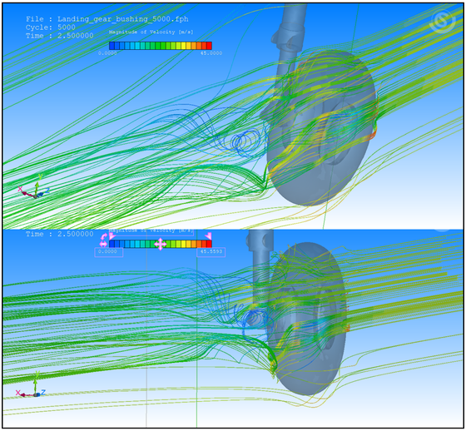Click the 45.5593 maximum value box

coord(211,252)
